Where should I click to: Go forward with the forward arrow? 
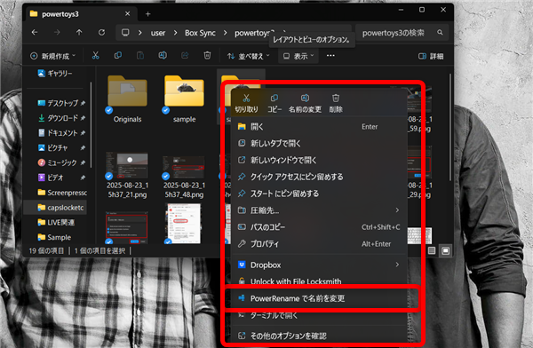tap(57, 33)
